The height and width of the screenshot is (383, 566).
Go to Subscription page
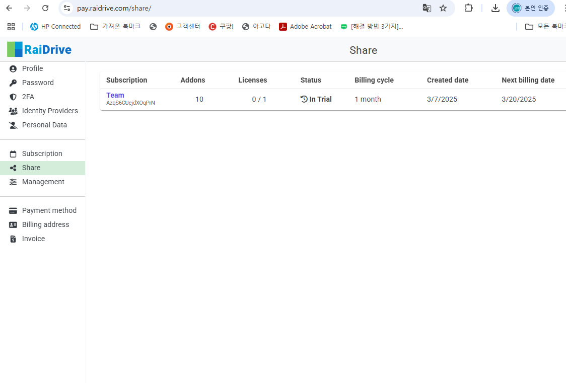[43, 154]
